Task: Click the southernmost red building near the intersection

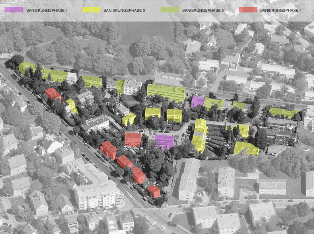Action: (x=154, y=191)
